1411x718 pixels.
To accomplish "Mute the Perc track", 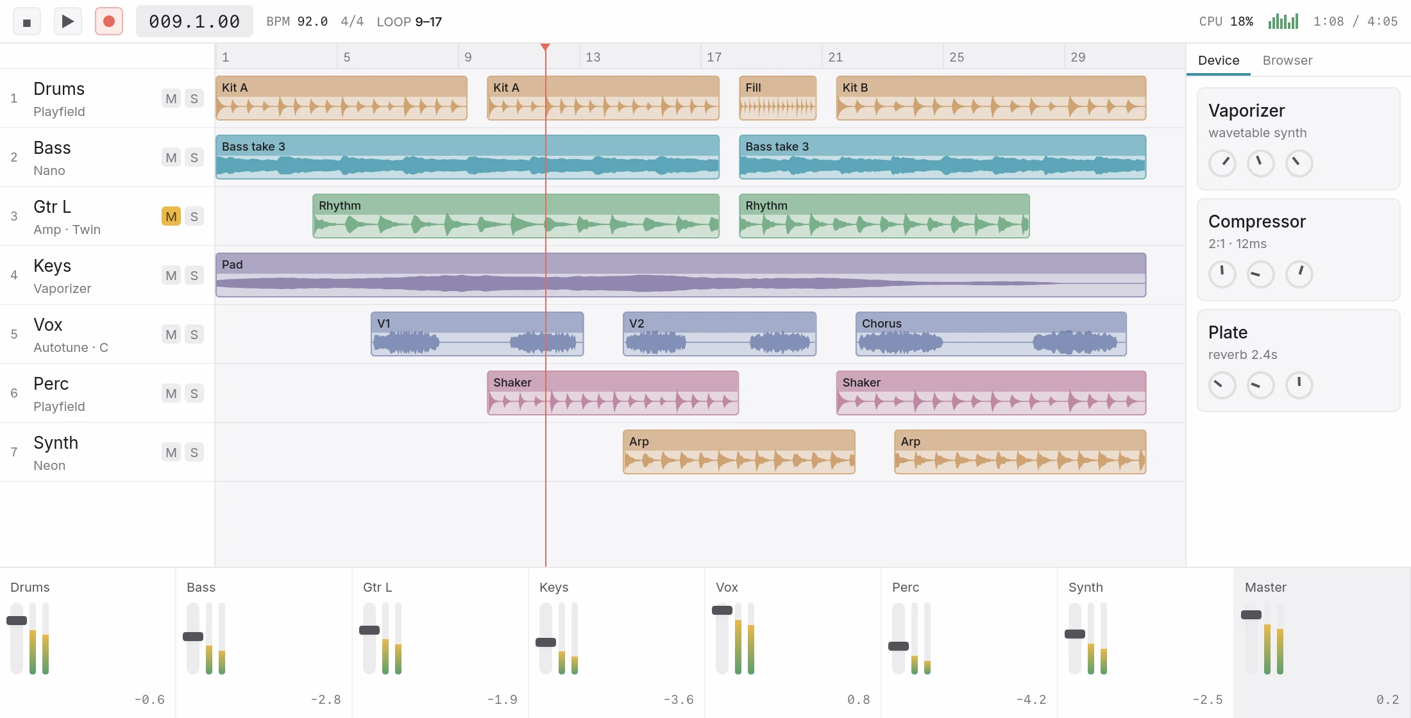I will coord(171,394).
